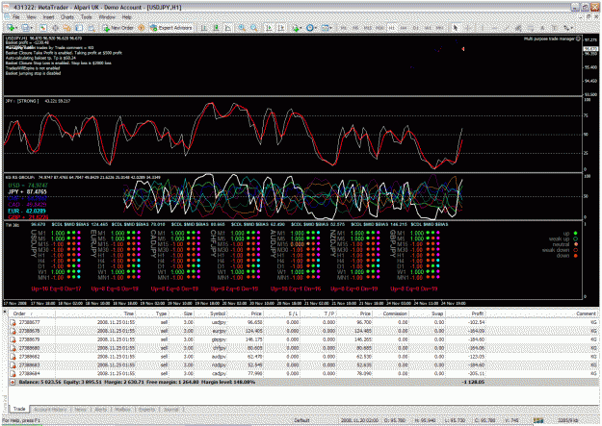This screenshot has width=602, height=426.
Task: Sort trades by Profit column header
Action: 466,313
